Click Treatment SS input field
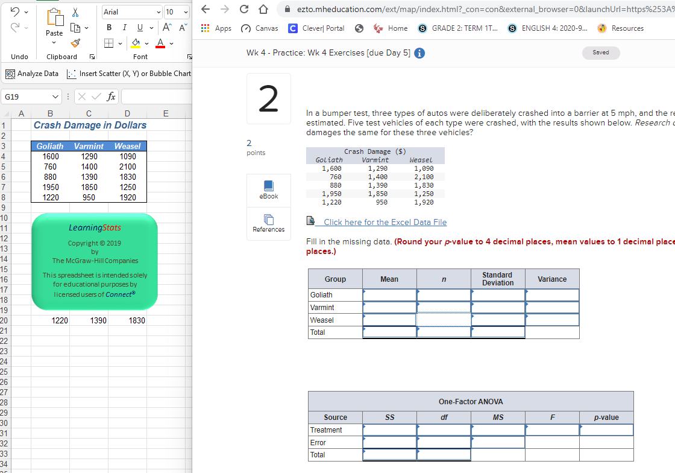675x473 pixels. click(x=389, y=430)
